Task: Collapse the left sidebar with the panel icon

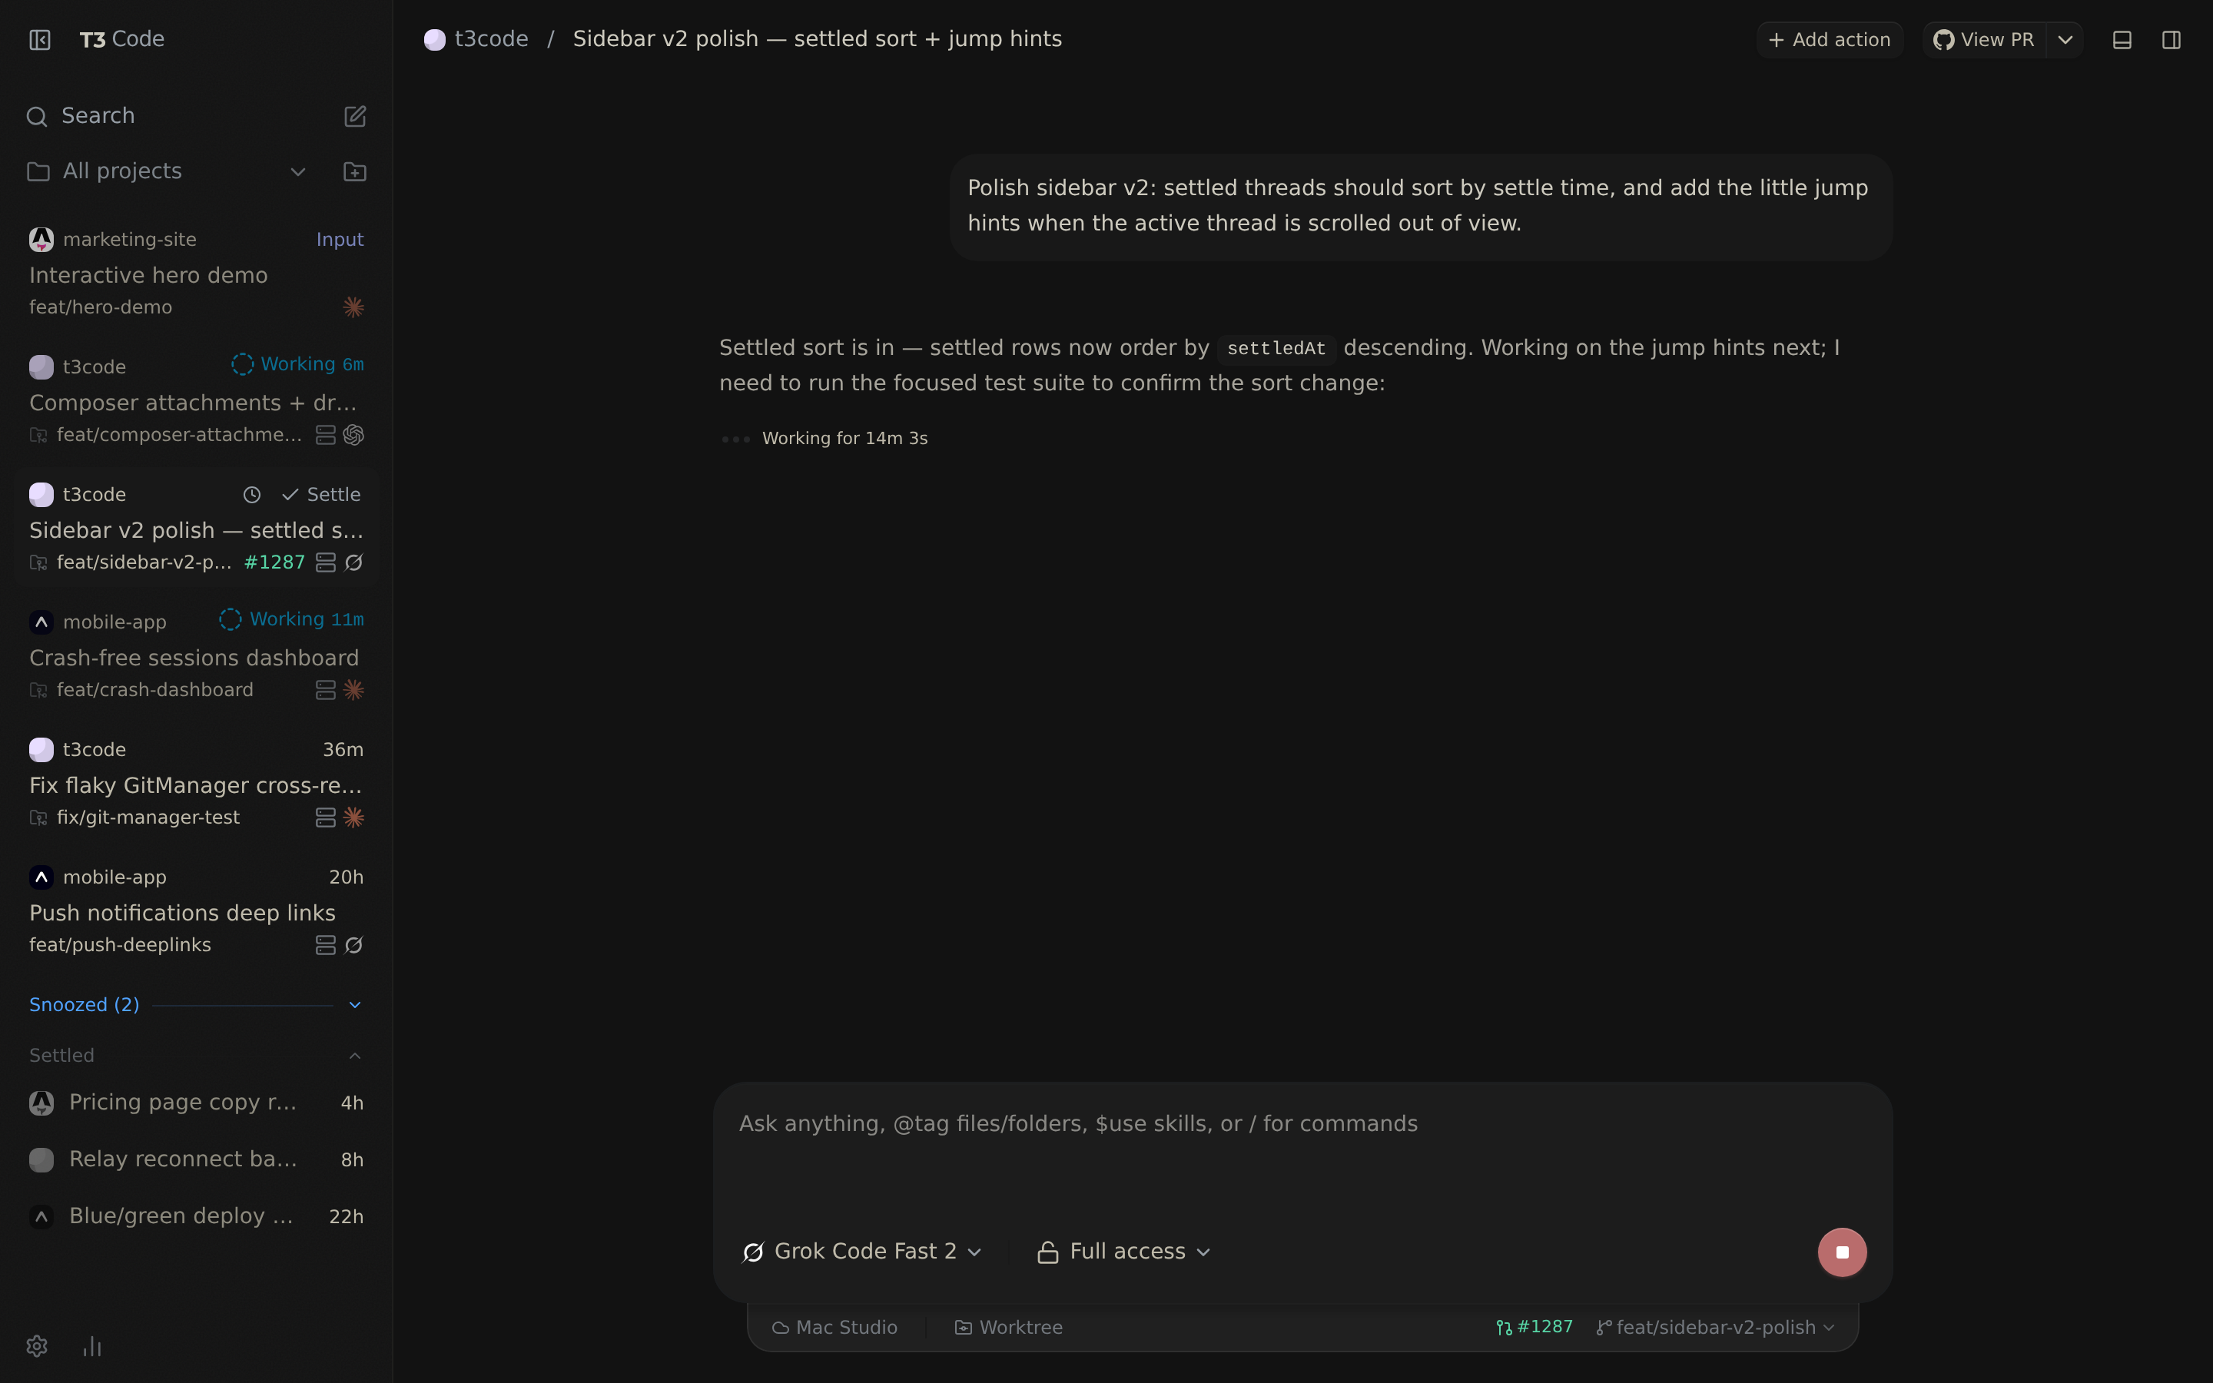Action: pos(39,39)
